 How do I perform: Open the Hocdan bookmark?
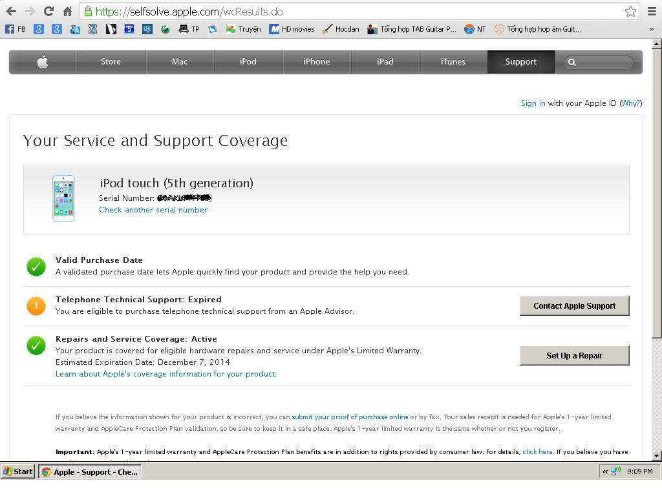pyautogui.click(x=341, y=29)
